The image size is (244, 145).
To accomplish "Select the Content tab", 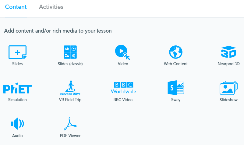I will coord(16,7).
